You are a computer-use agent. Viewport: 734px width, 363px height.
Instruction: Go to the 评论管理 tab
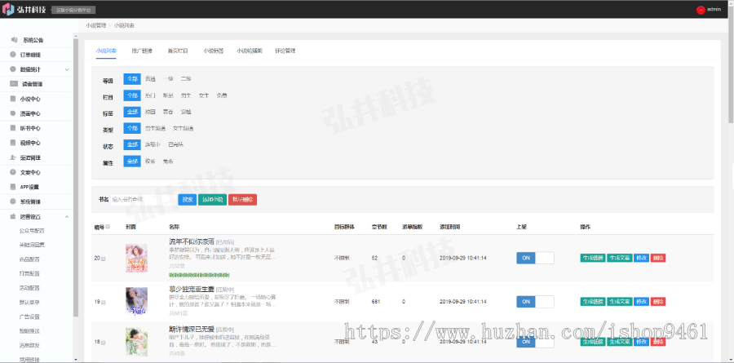(285, 51)
